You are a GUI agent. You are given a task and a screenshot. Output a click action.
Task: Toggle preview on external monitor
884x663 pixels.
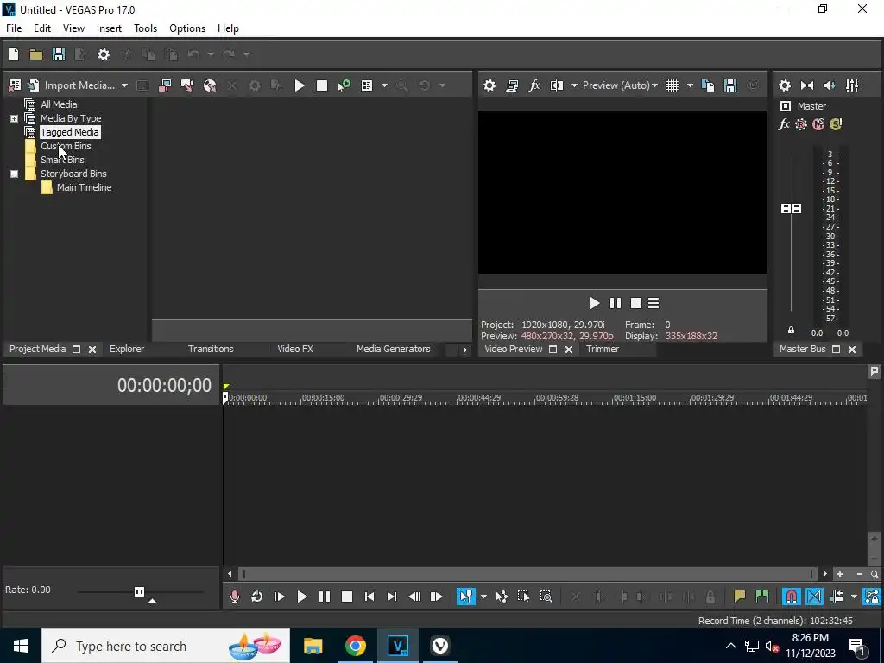[512, 85]
